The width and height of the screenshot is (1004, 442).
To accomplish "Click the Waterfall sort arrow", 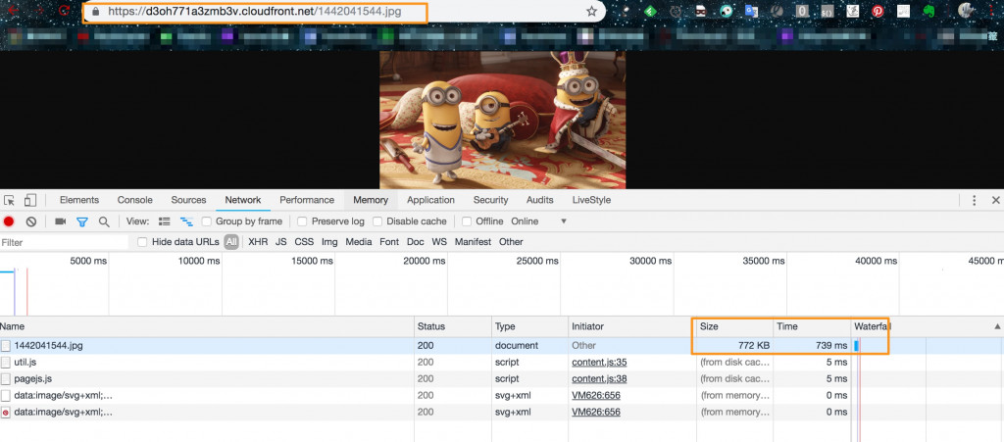I will click(997, 326).
